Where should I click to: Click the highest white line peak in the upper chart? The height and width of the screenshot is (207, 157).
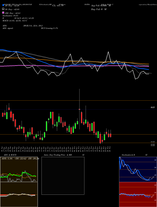(109, 52)
